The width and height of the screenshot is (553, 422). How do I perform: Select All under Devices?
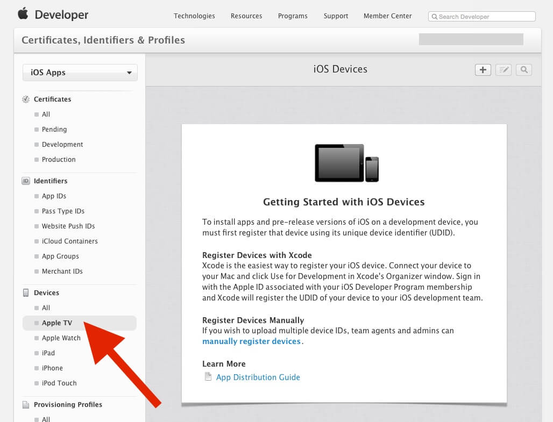(x=46, y=308)
